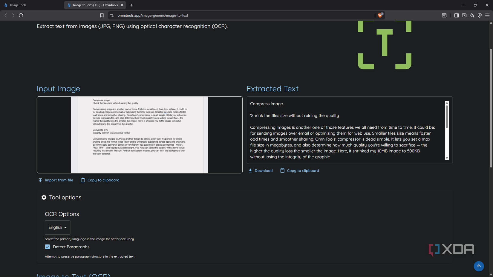This screenshot has height=277, width=493.
Task: Toggle the browser sidebar panel icon
Action: coord(456,15)
